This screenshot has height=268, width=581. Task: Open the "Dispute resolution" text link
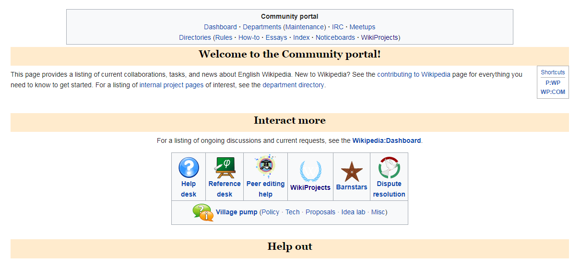[x=389, y=189]
